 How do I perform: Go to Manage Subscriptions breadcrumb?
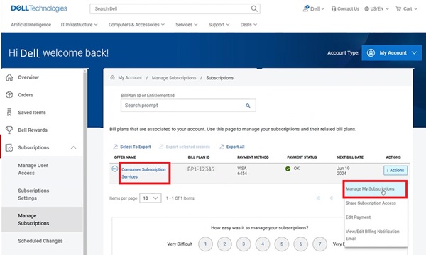pyautogui.click(x=174, y=78)
